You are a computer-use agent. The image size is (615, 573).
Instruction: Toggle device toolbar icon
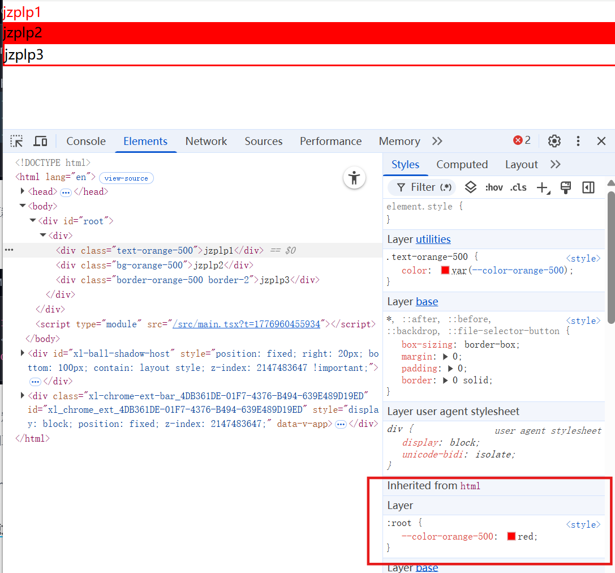[40, 141]
